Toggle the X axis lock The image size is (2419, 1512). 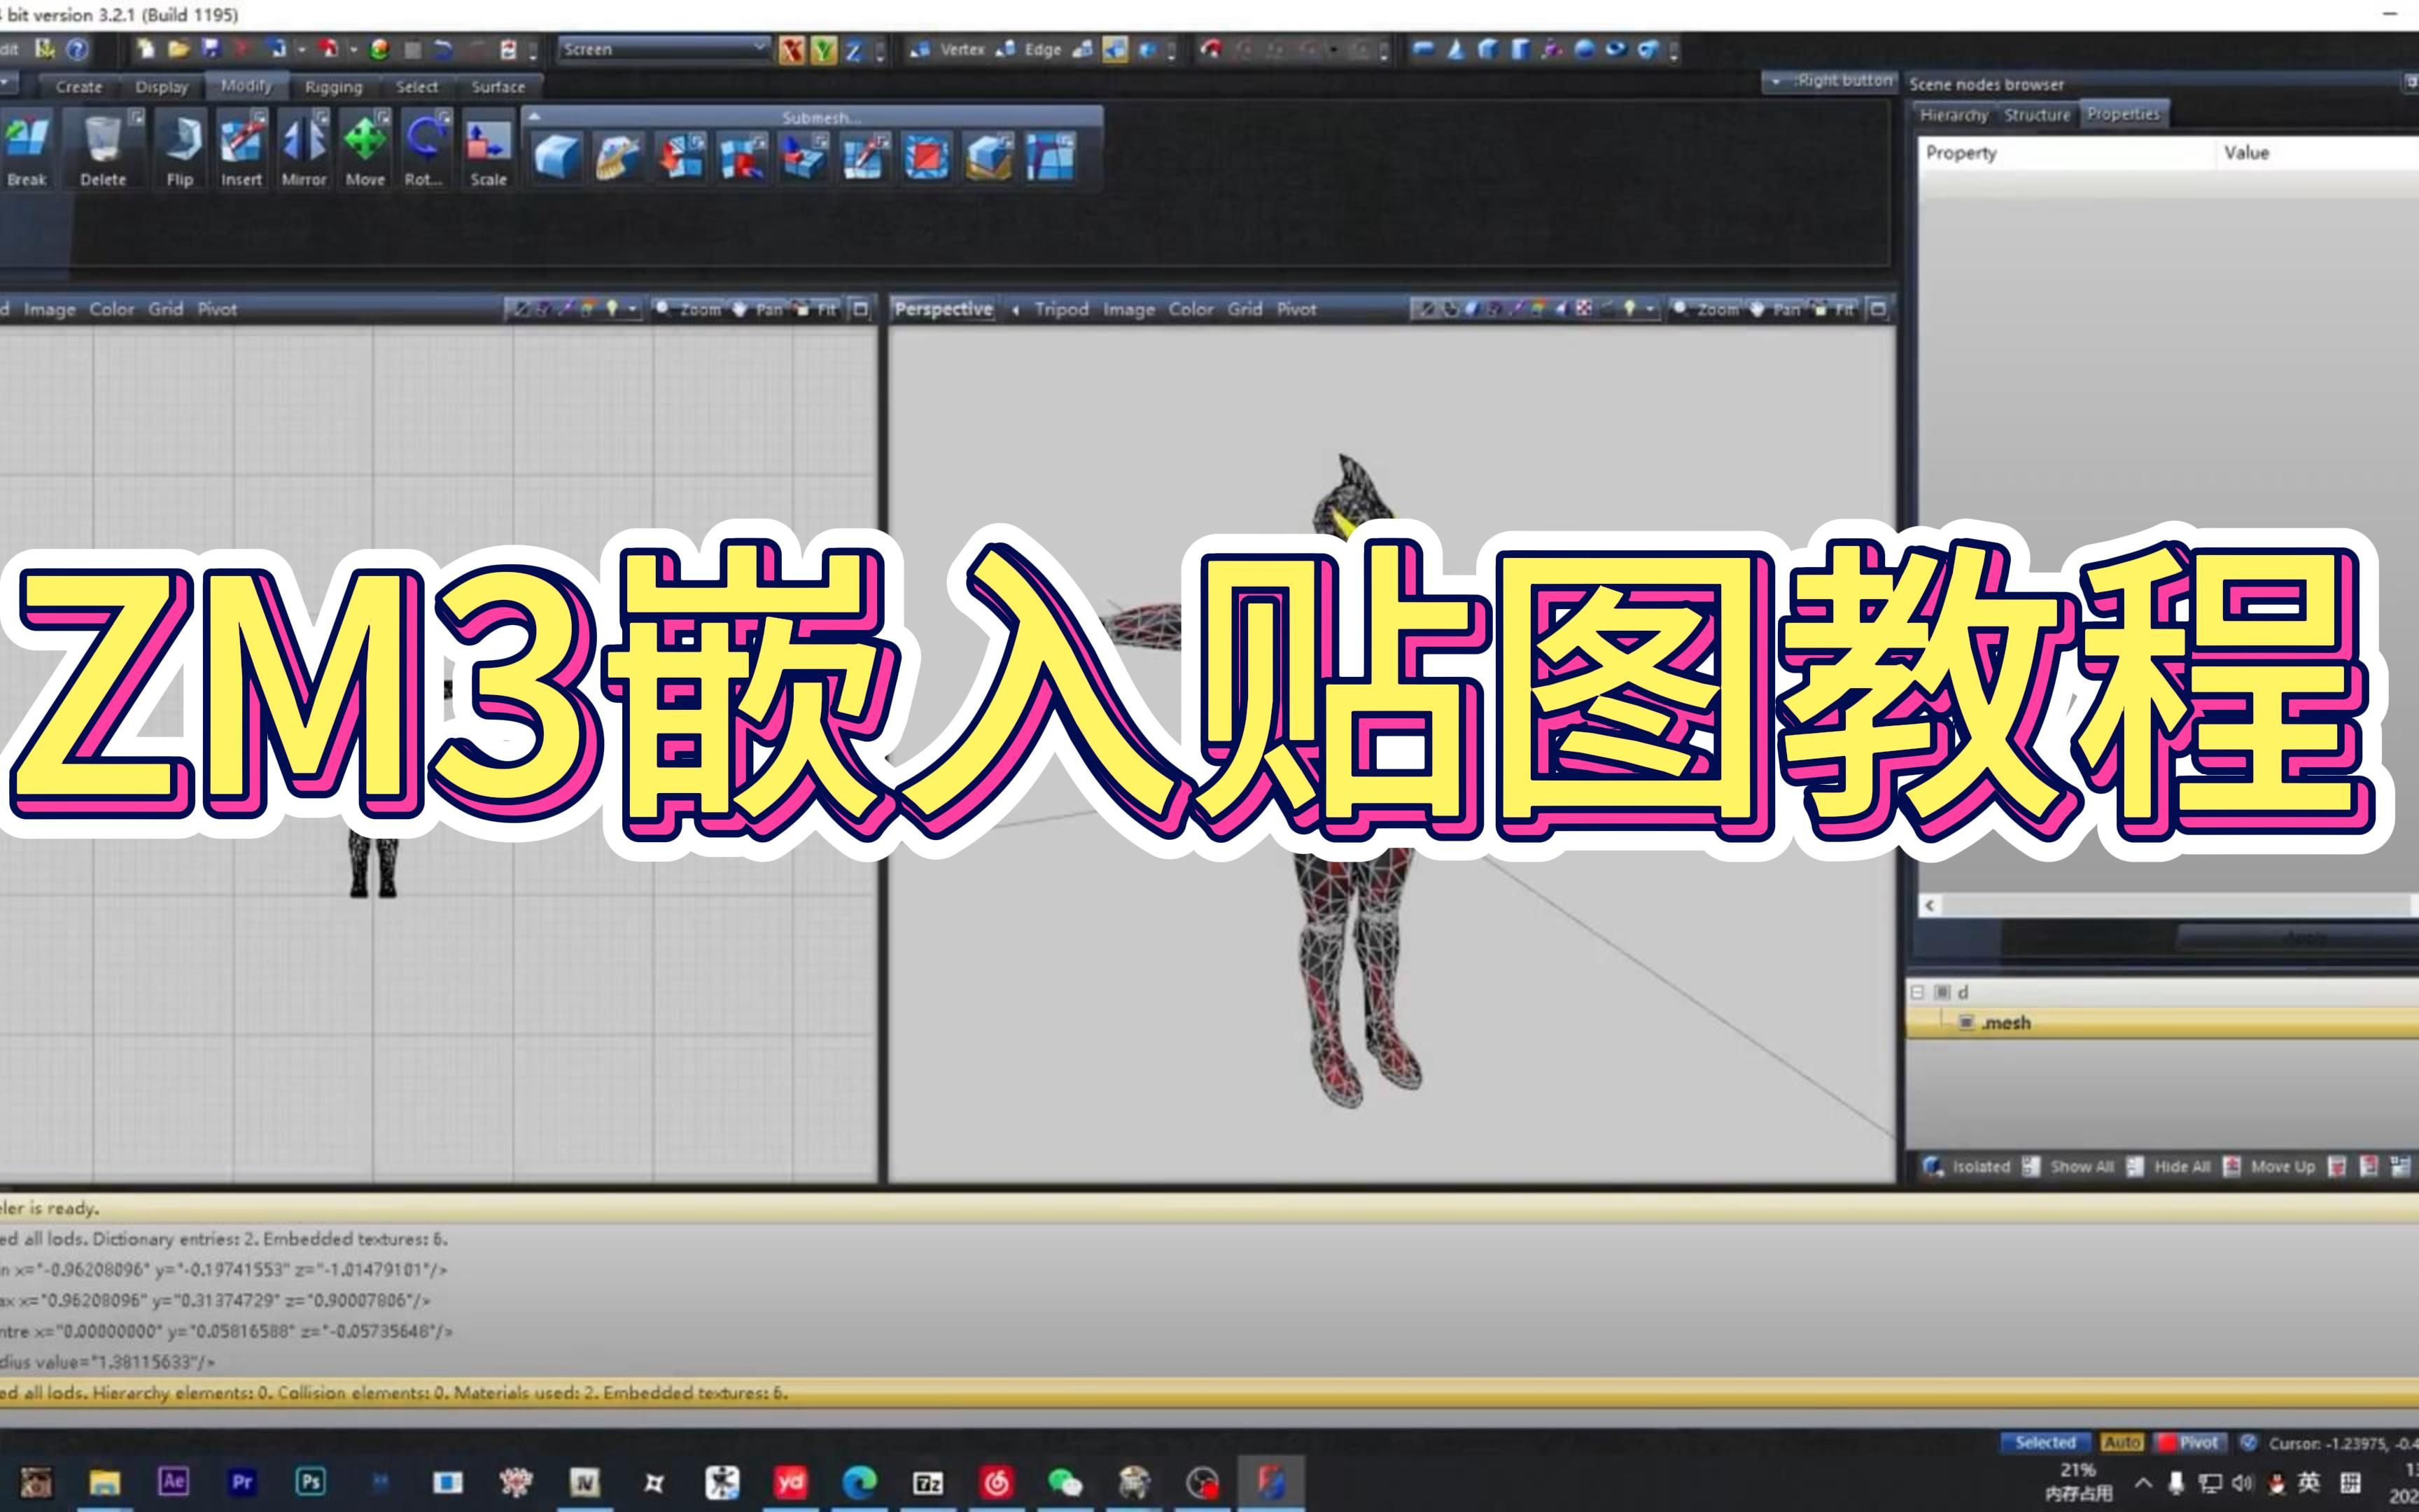792,49
